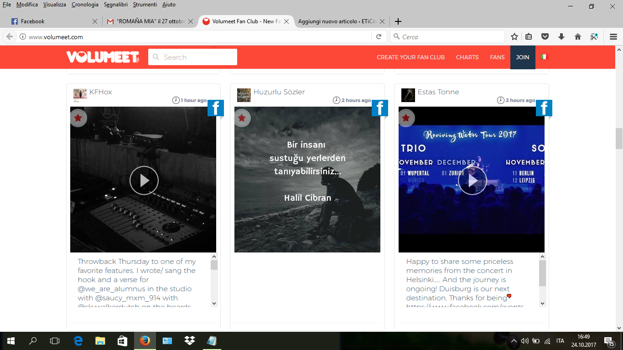Reload the current page

click(x=379, y=37)
